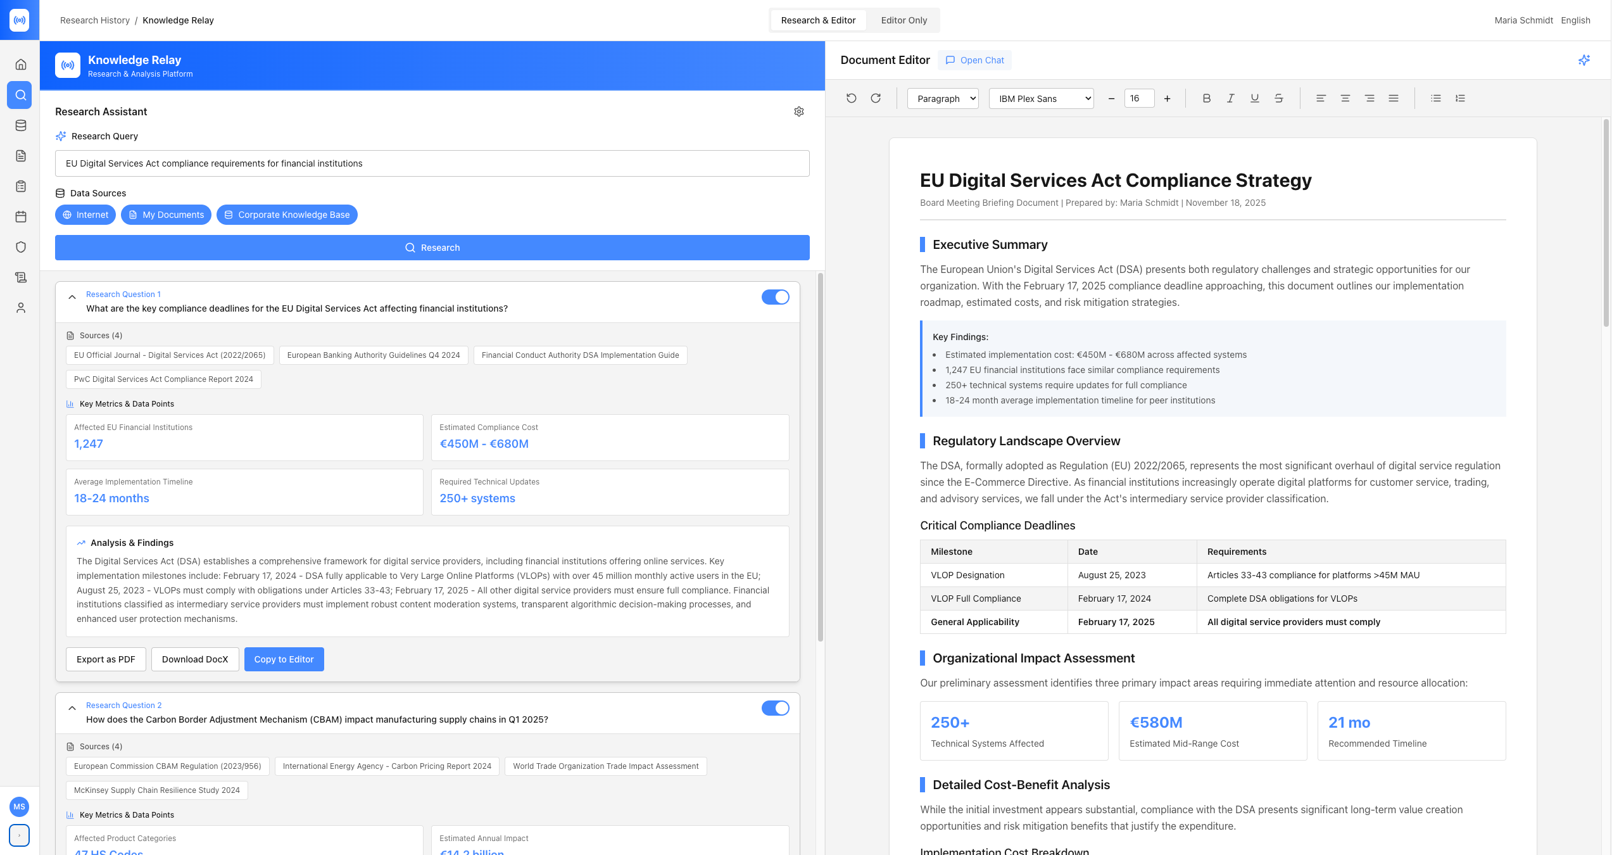
Task: Click Open Chat in the Document Editor
Action: [x=974, y=60]
